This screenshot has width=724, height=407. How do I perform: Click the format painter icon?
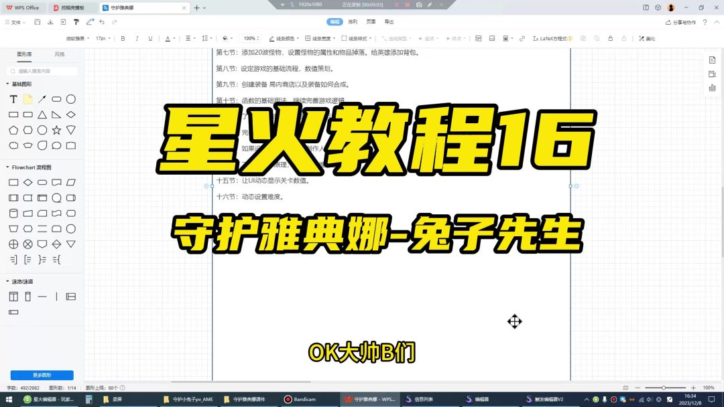click(76, 22)
